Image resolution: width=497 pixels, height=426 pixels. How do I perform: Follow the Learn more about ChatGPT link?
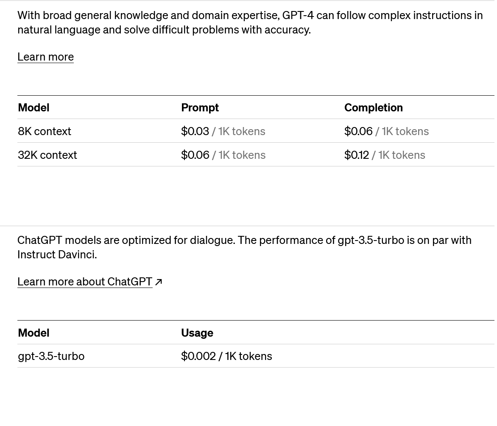[x=85, y=282]
